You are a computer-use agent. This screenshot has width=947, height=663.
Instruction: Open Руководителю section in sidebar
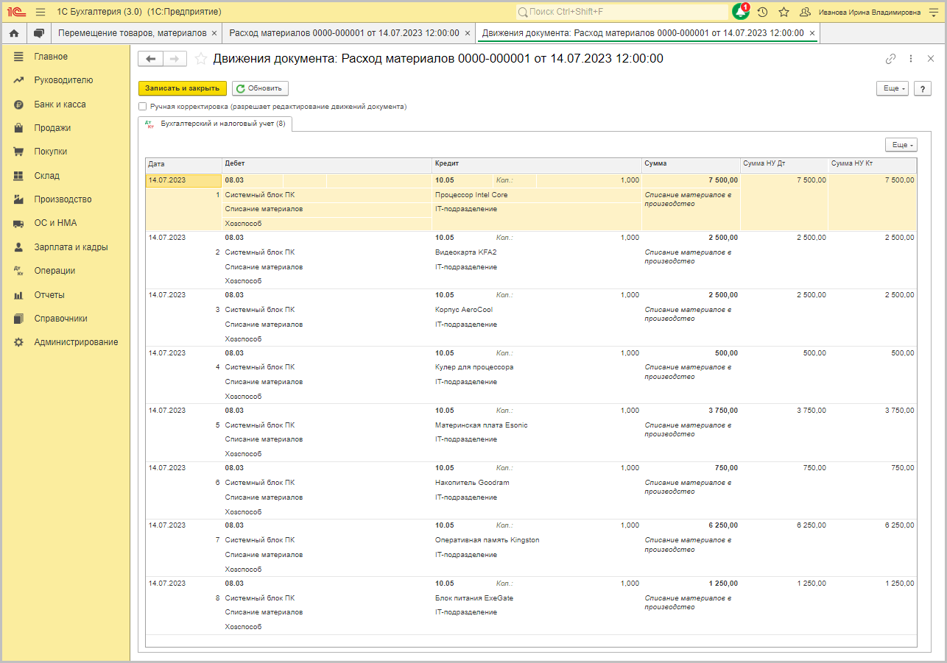pos(63,80)
